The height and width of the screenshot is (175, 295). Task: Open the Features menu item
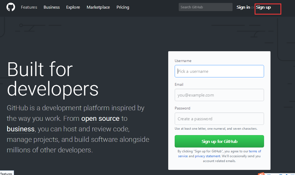click(x=29, y=7)
